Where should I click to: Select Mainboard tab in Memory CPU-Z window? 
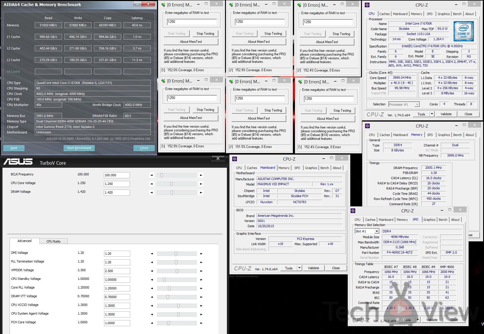(x=400, y=135)
